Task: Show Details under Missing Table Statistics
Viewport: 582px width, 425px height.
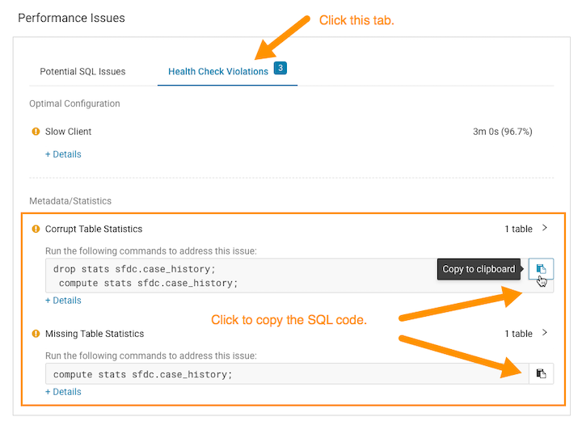Action: (x=63, y=392)
